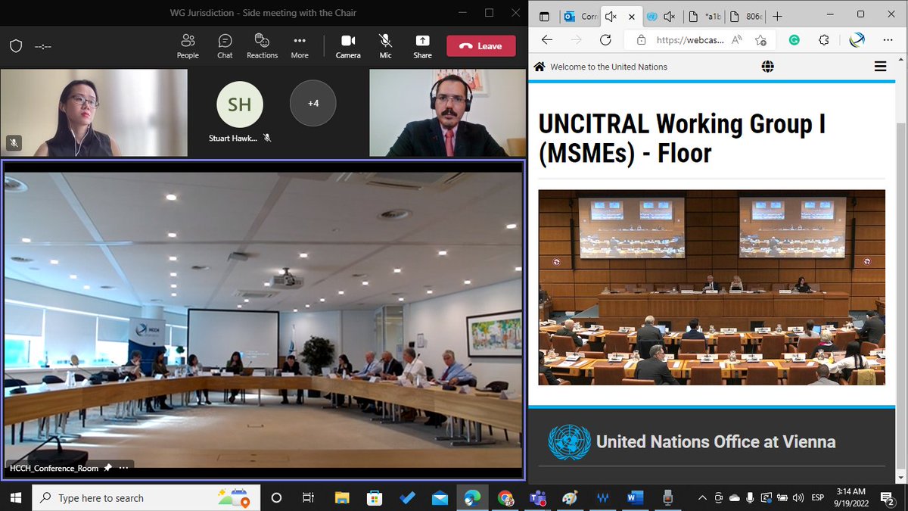
Task: Change the ESP input language
Action: [818, 497]
